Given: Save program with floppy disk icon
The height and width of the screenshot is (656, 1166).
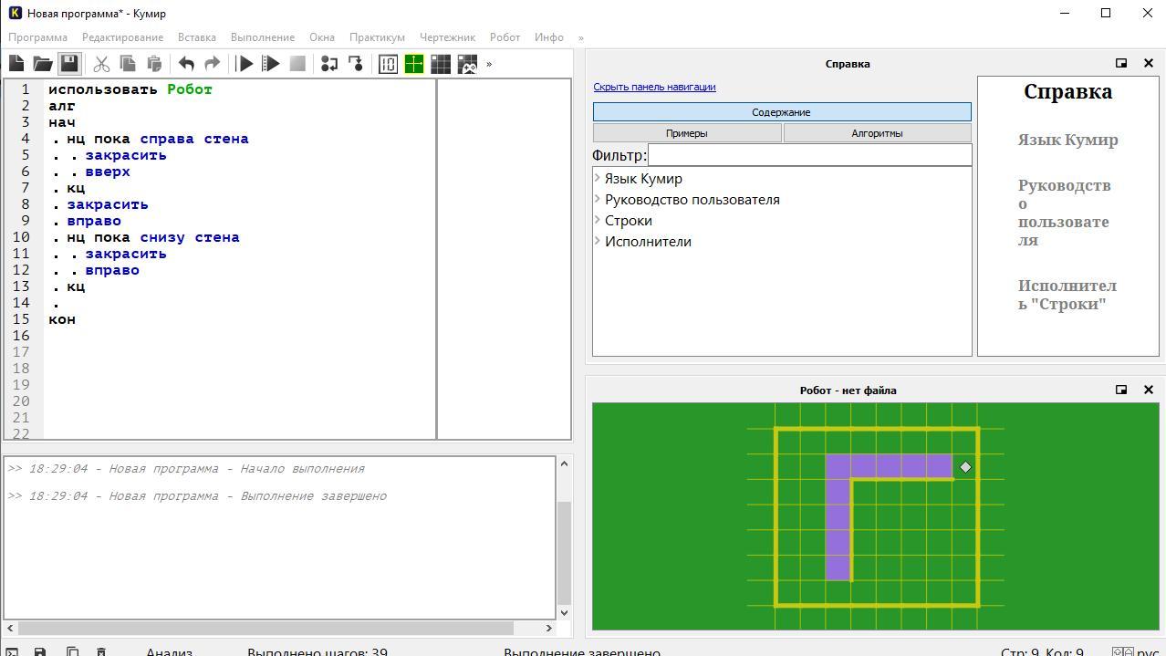Looking at the screenshot, I should tap(69, 64).
